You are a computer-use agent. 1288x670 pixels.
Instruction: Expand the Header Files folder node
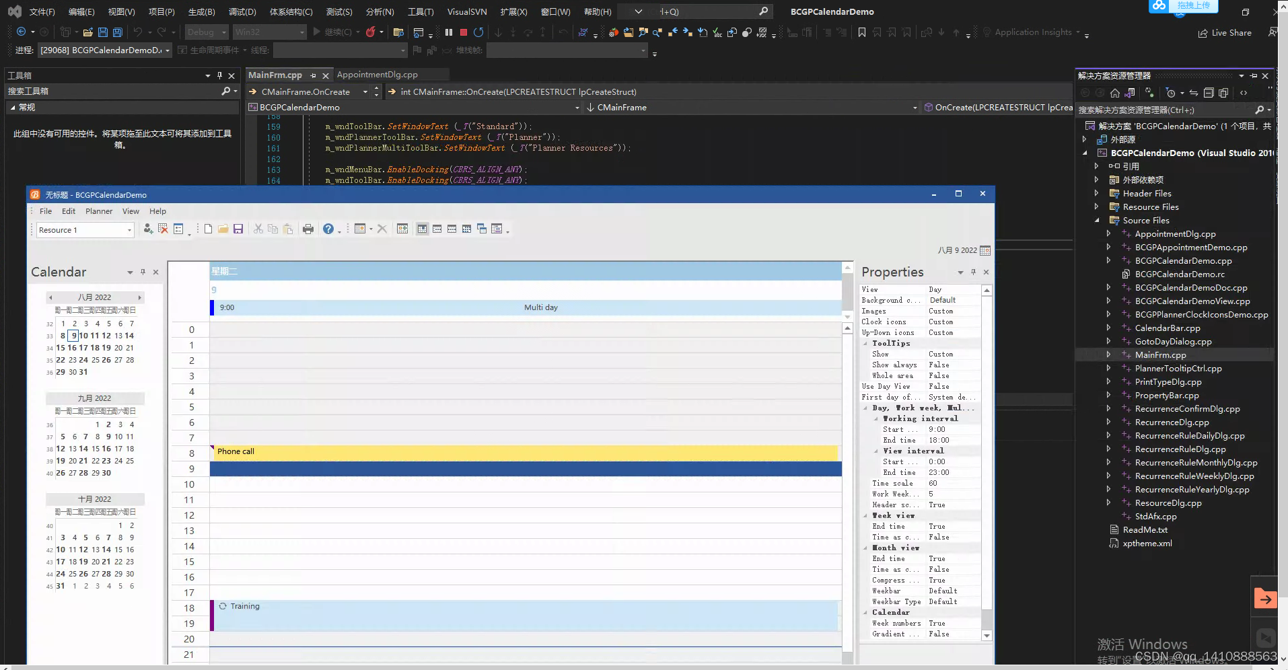point(1098,194)
